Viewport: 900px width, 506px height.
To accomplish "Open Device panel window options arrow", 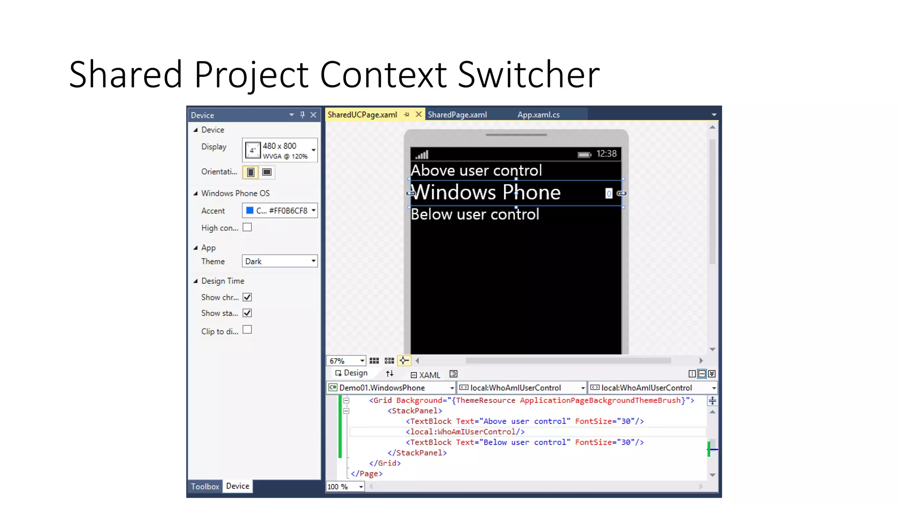I will pyautogui.click(x=291, y=115).
